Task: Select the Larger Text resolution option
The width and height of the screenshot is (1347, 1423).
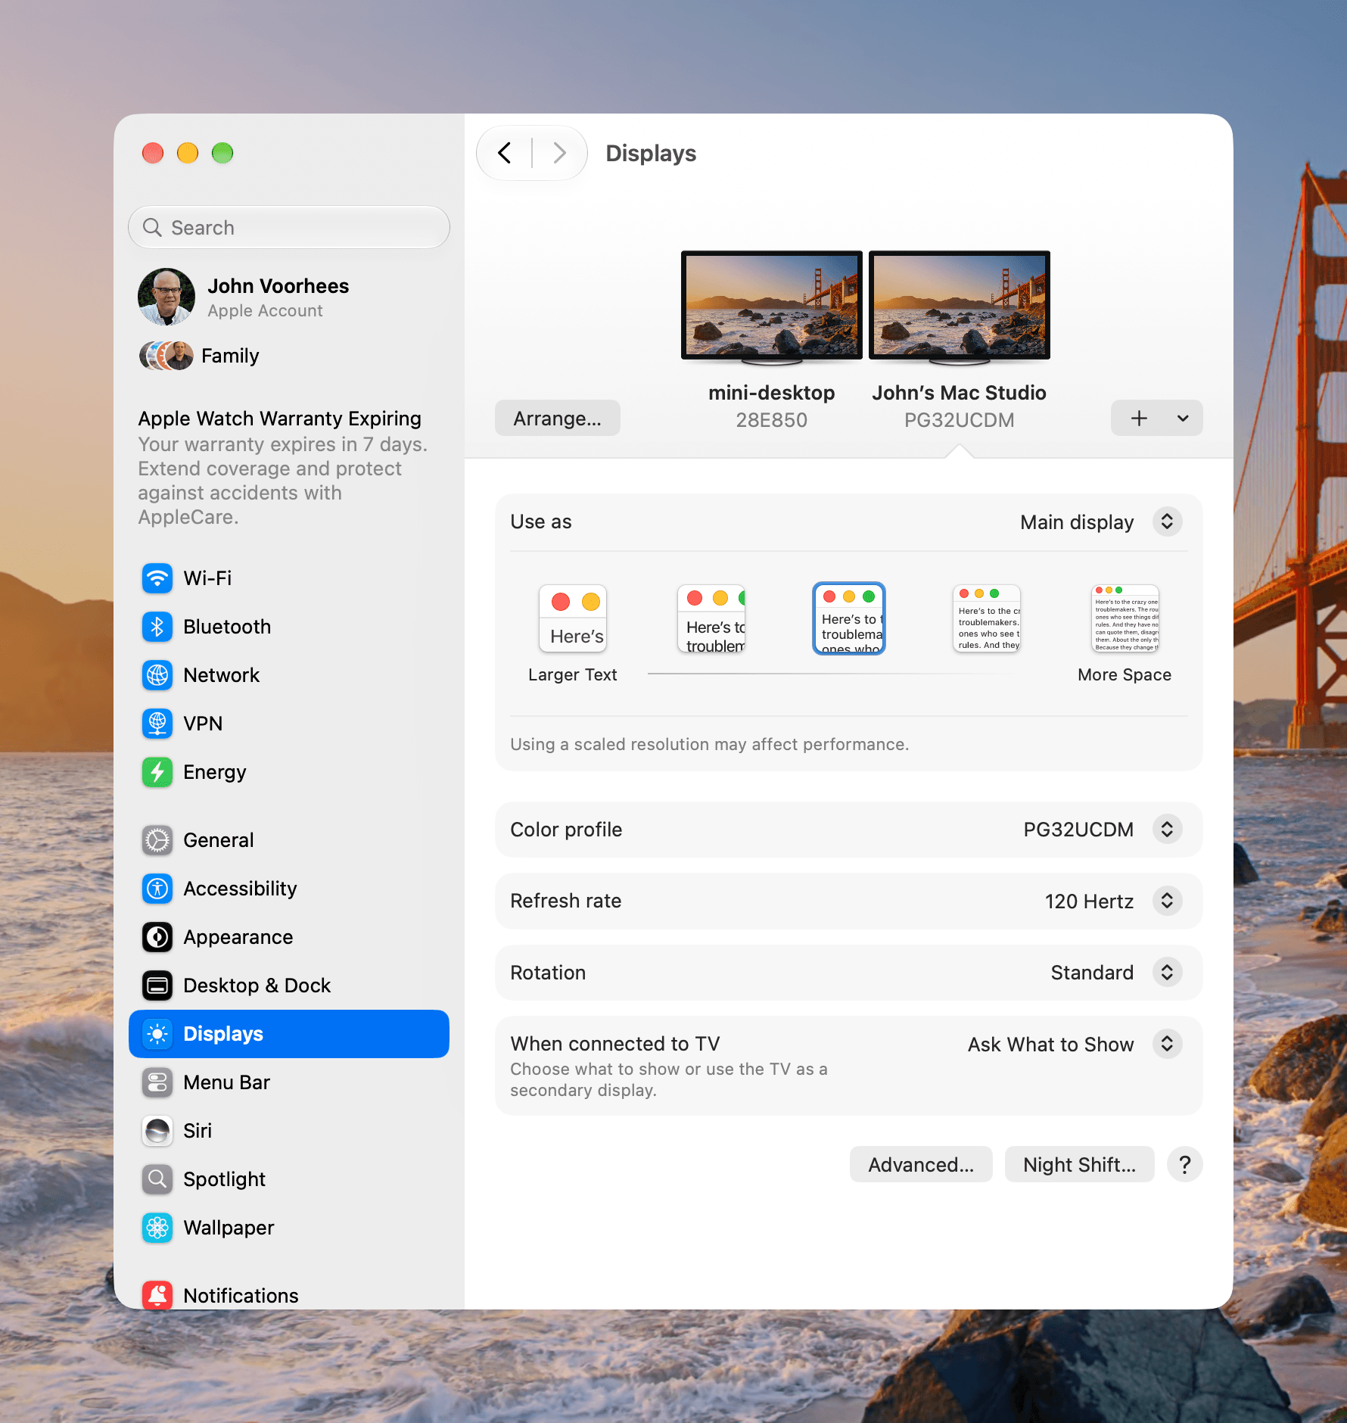Action: coord(573,618)
